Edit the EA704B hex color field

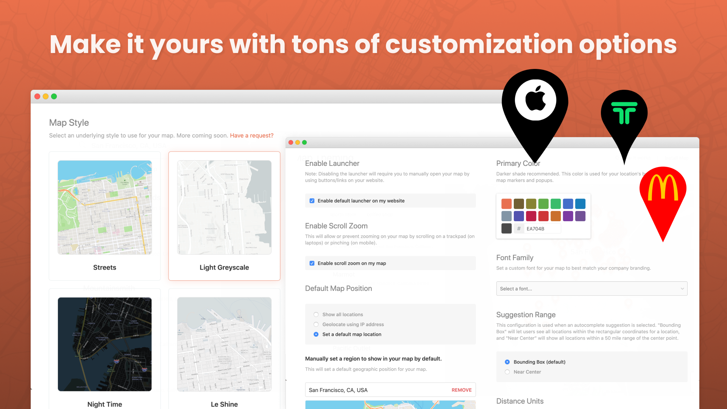pos(542,229)
